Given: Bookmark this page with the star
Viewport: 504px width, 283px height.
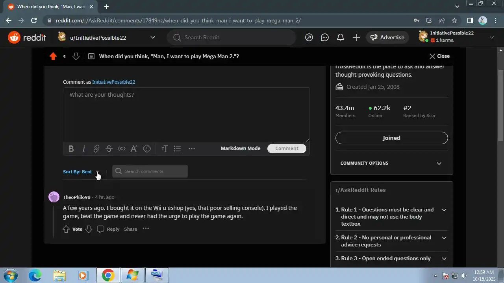Looking at the screenshot, I should pos(454,20).
